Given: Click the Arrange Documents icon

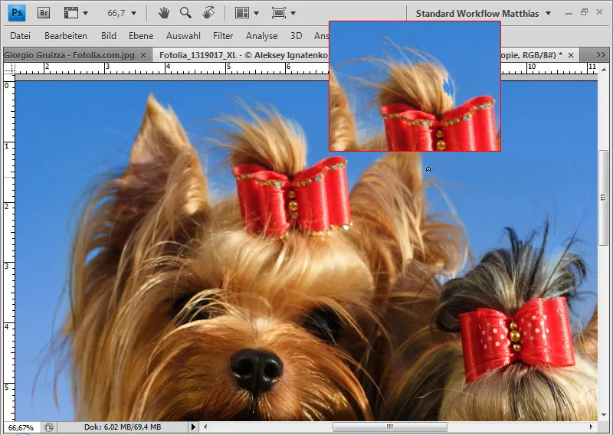Looking at the screenshot, I should point(242,13).
